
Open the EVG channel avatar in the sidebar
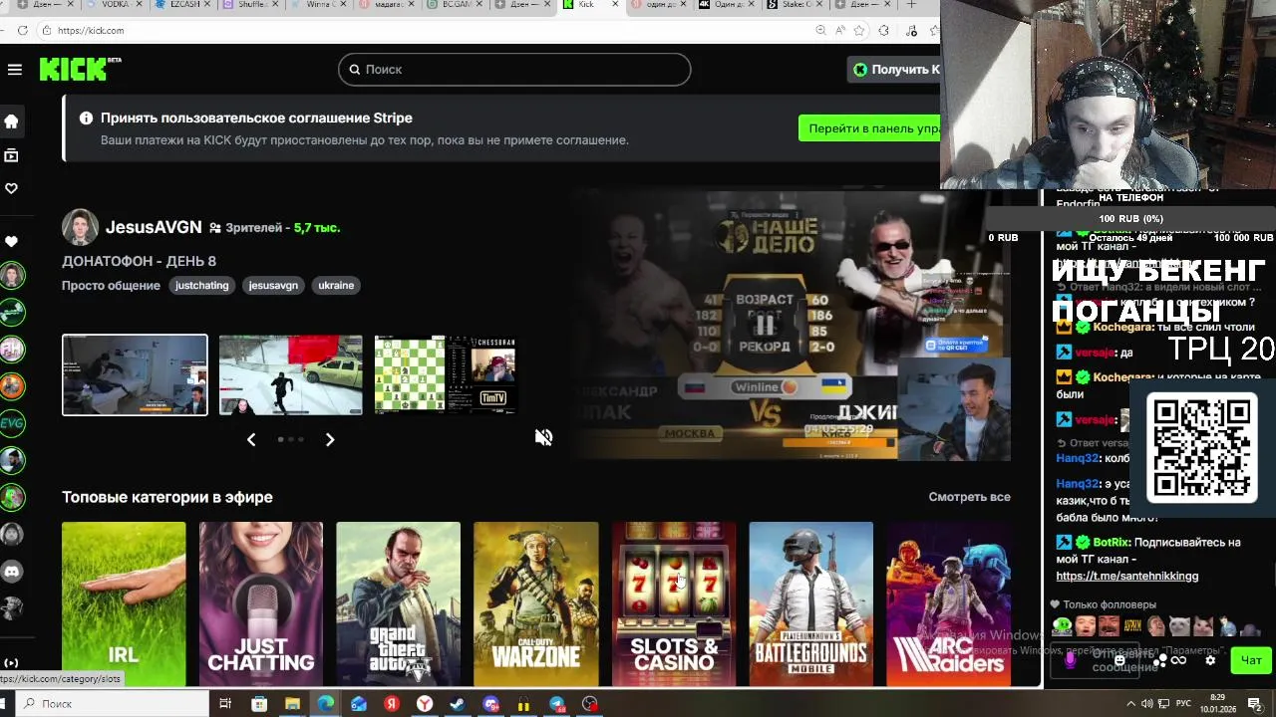pyautogui.click(x=12, y=422)
